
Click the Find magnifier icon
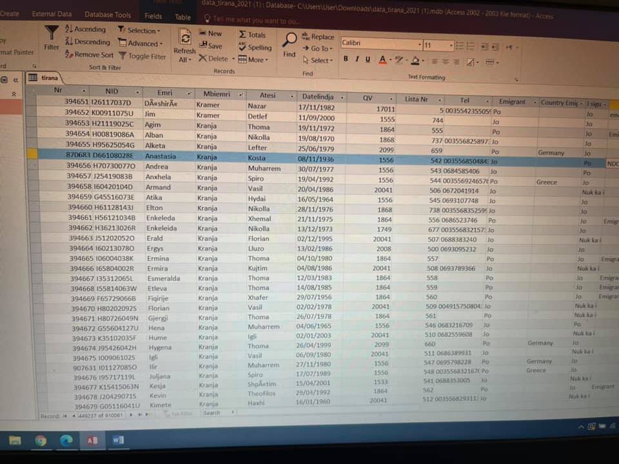click(290, 42)
